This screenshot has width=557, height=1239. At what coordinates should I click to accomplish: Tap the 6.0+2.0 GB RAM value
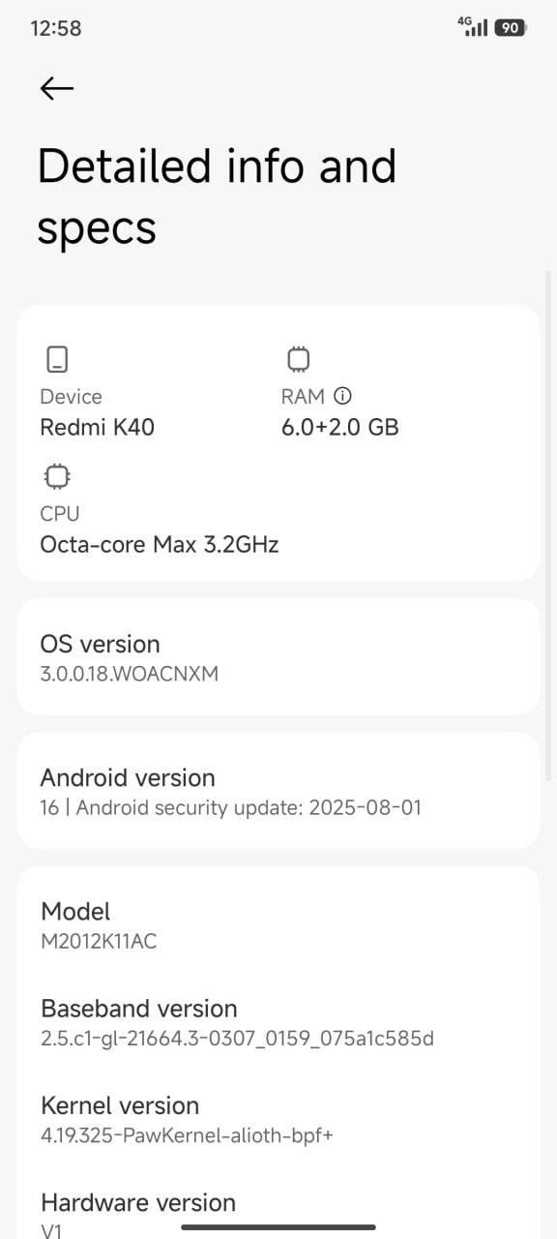point(339,427)
